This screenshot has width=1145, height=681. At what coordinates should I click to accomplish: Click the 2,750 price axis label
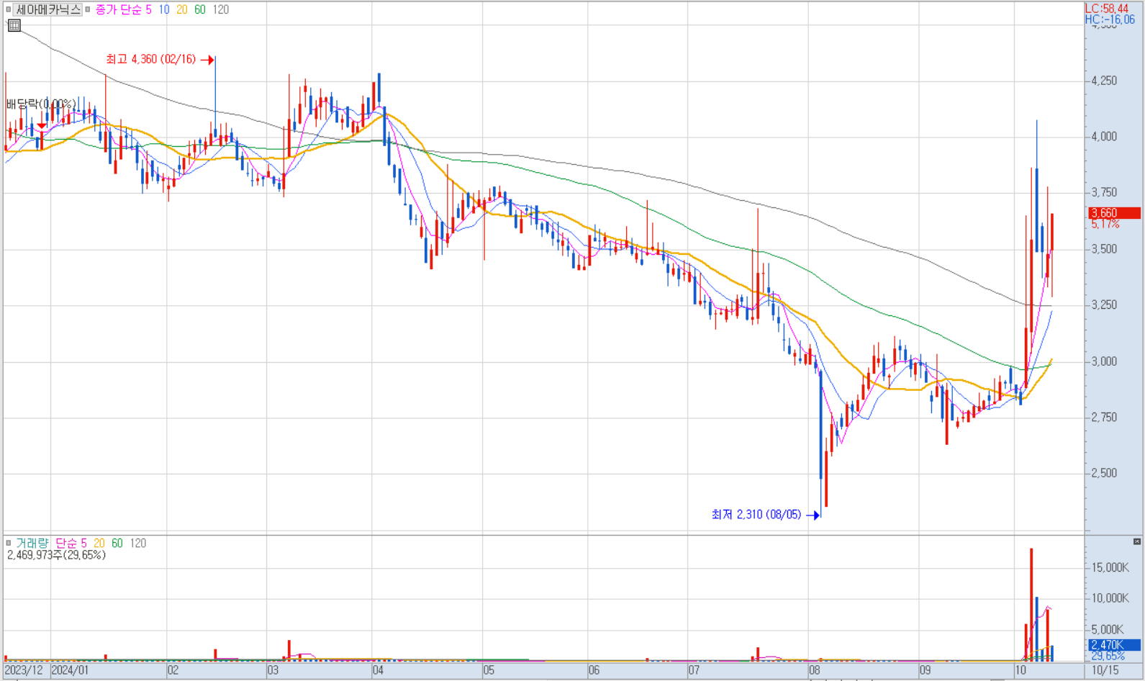tap(1105, 418)
